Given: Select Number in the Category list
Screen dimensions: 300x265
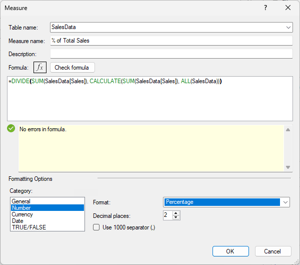Looking at the screenshot, I should pyautogui.click(x=47, y=208).
